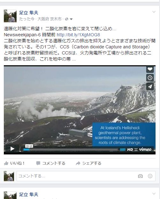The image size is (160, 199).
Task: Click シェアする share button
Action: 89,163
